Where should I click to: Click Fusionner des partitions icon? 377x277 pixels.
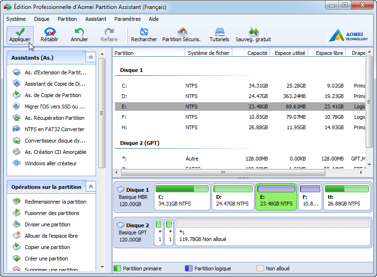[17, 213]
